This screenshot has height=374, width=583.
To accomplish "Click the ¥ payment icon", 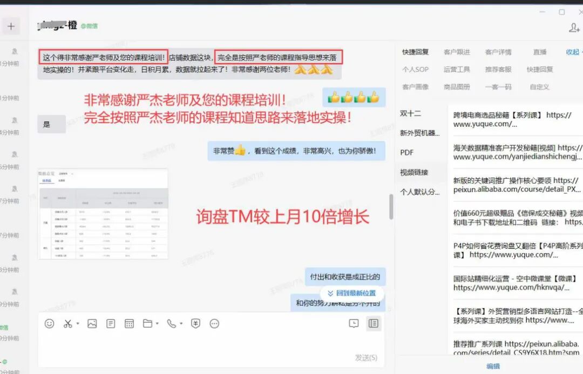I will tap(195, 323).
